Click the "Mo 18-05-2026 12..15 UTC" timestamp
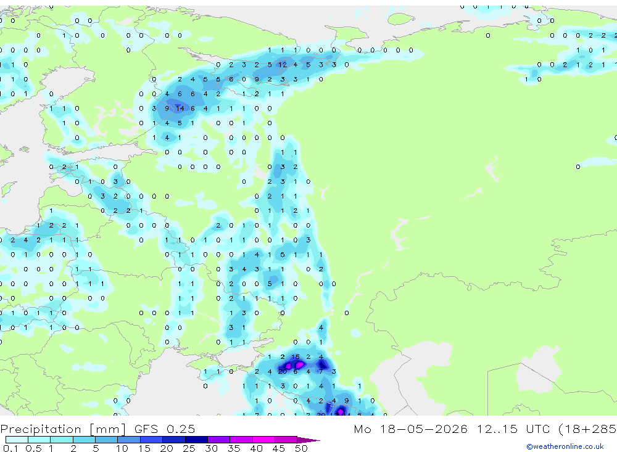 click(x=453, y=429)
